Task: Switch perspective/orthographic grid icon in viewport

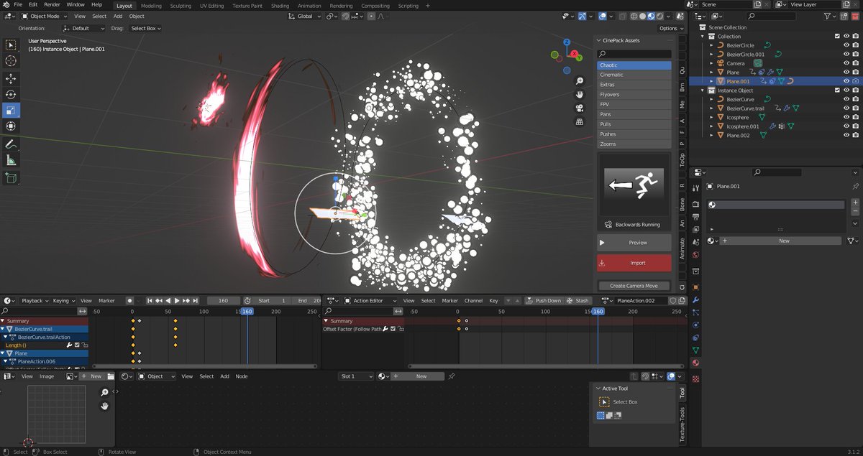Action: pos(579,121)
